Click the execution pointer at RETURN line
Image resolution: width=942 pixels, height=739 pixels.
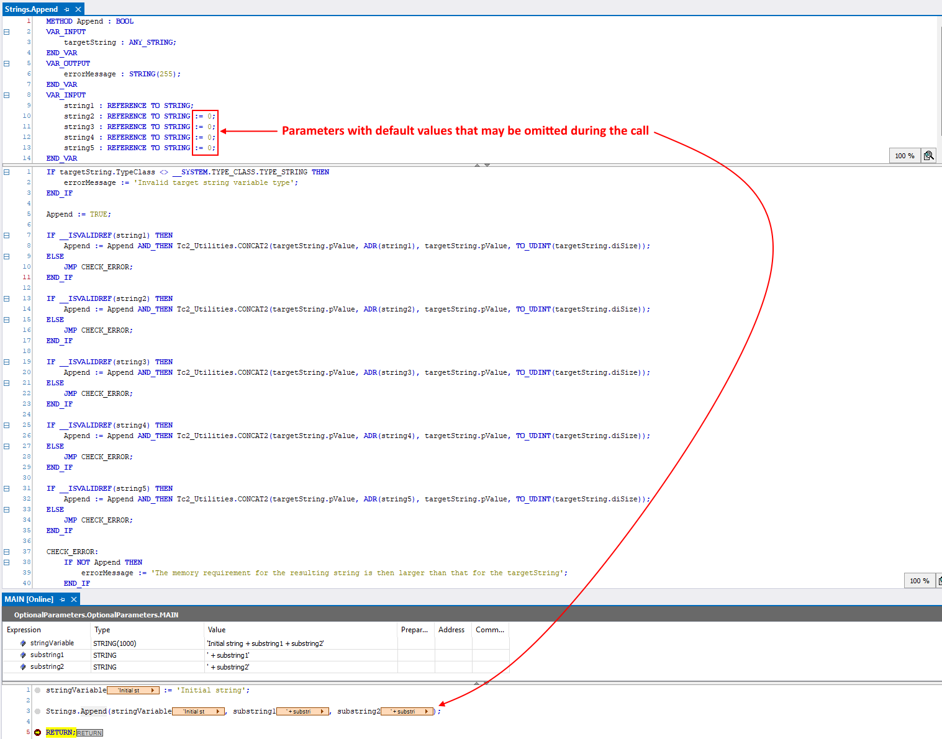point(38,732)
